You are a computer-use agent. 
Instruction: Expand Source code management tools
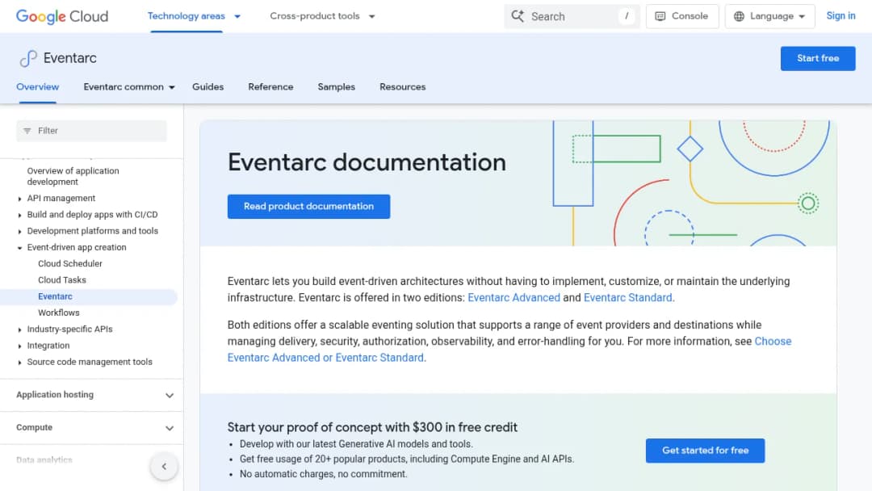(x=19, y=362)
